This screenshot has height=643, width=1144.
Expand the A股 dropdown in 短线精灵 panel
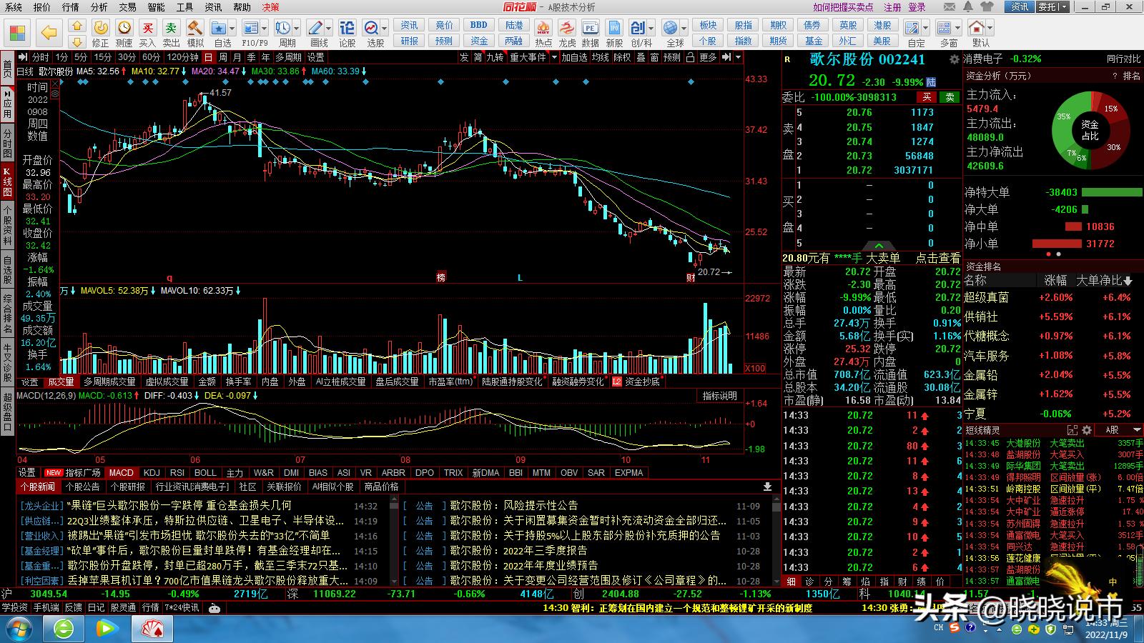(x=1137, y=429)
